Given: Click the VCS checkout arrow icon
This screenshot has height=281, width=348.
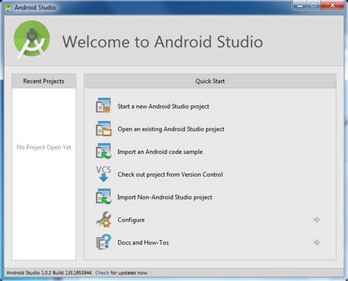Looking at the screenshot, I should 104,174.
